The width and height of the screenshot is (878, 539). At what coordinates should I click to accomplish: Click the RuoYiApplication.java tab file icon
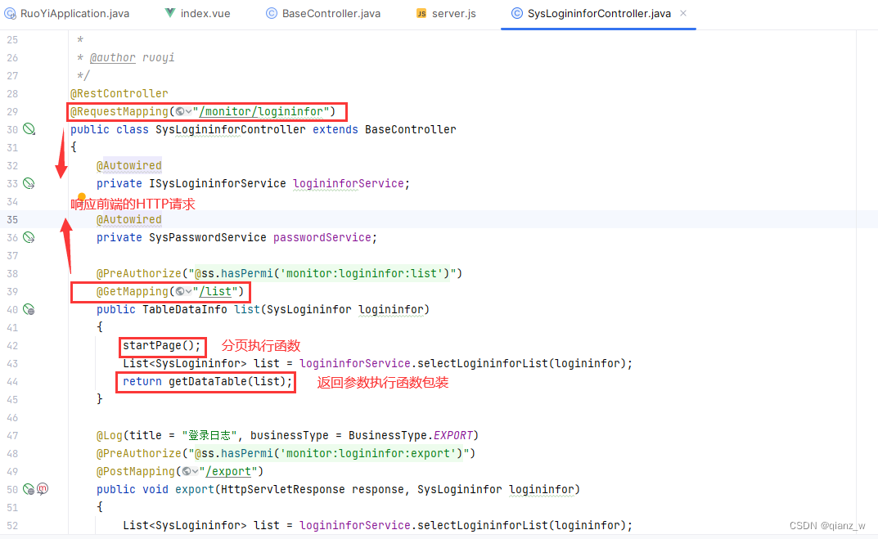pyautogui.click(x=10, y=13)
